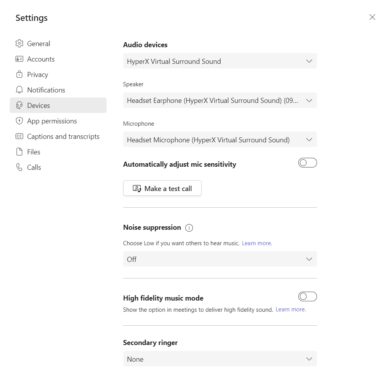Click the General gear icon
Screen dimensions: 384x381
[x=19, y=44]
